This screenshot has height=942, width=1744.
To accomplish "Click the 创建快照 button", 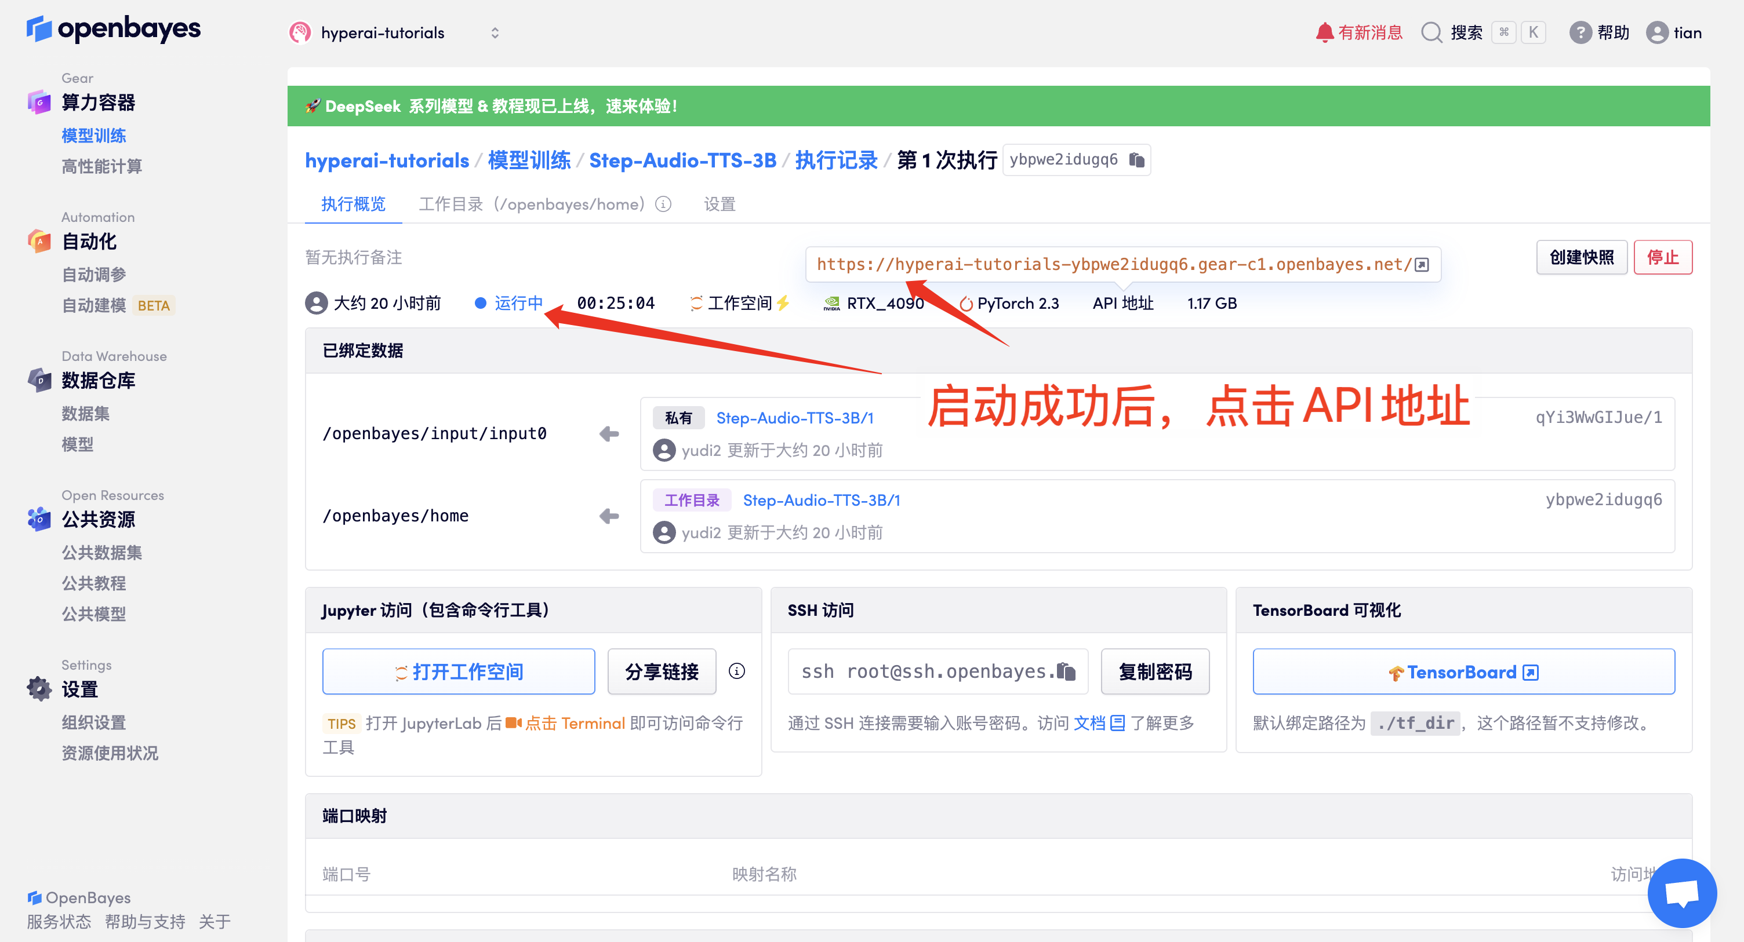I will [x=1582, y=257].
